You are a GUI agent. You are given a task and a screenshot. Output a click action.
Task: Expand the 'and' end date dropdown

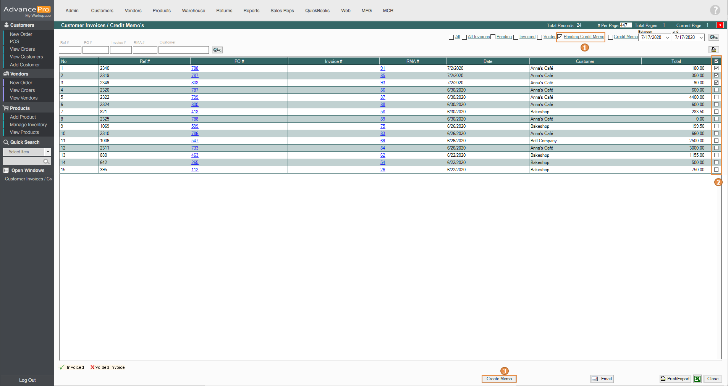[x=701, y=37]
